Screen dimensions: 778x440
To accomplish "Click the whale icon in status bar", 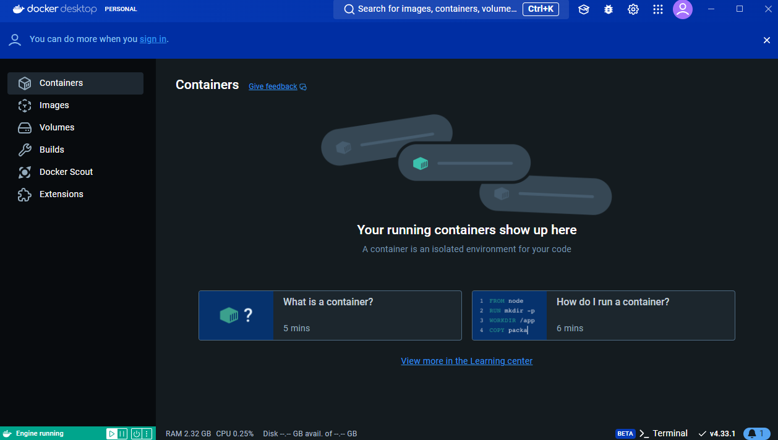I will pyautogui.click(x=7, y=434).
